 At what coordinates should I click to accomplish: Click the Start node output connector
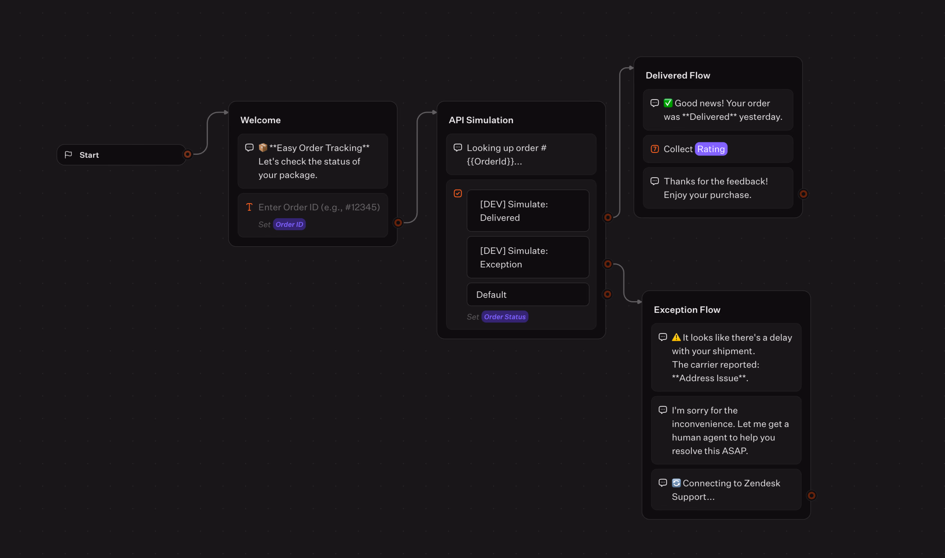point(187,155)
